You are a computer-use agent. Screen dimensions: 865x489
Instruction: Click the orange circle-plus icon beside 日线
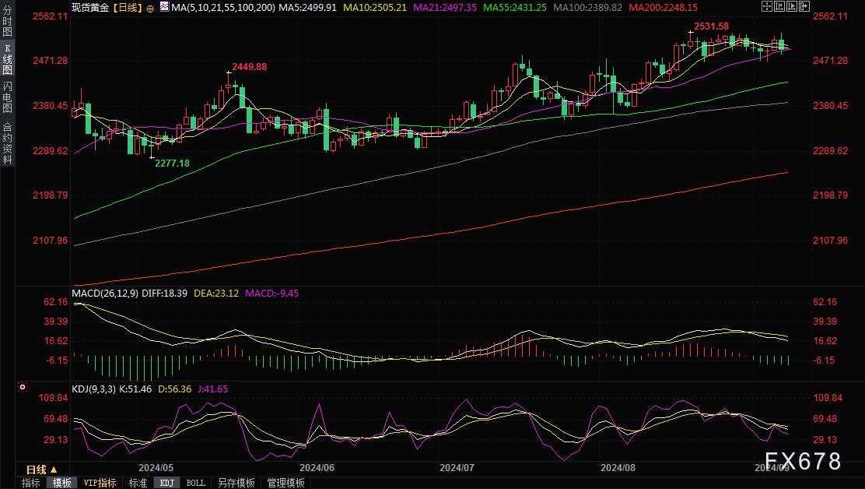coord(150,9)
